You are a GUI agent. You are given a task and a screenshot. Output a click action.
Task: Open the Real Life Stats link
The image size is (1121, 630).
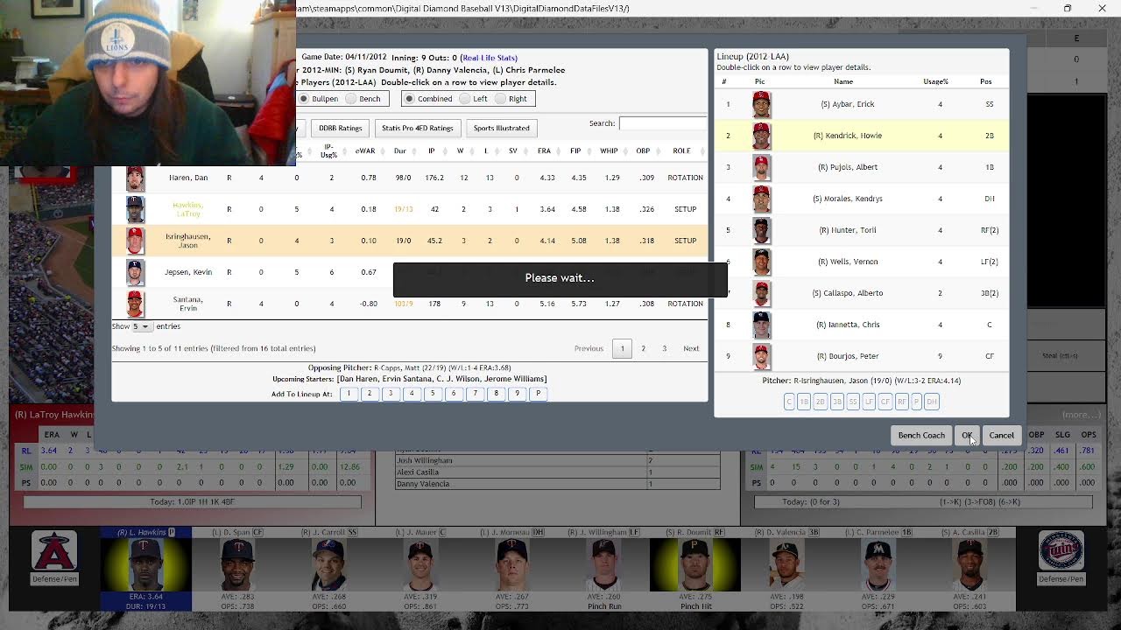point(490,58)
